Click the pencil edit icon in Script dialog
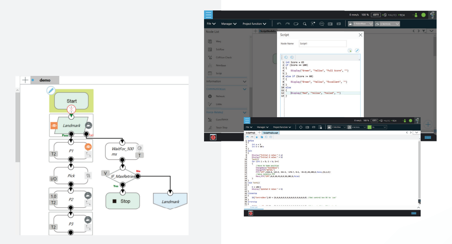452x244 pixels. click(357, 50)
